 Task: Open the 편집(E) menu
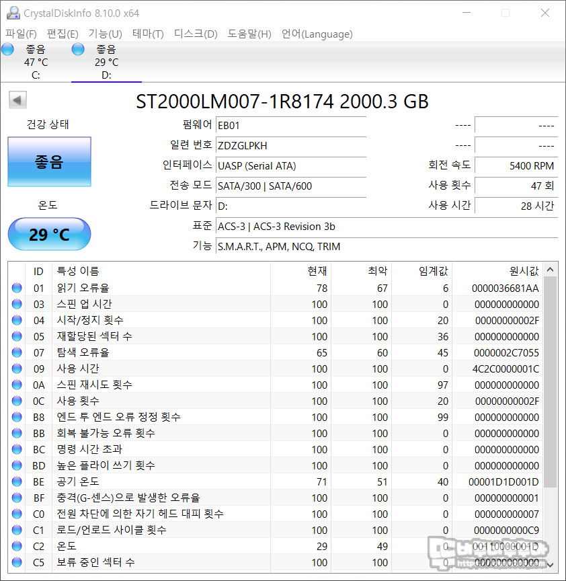point(63,34)
